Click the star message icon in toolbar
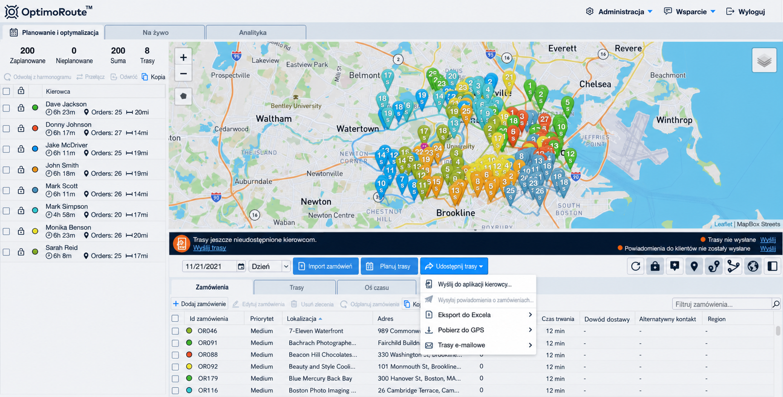 (675, 266)
